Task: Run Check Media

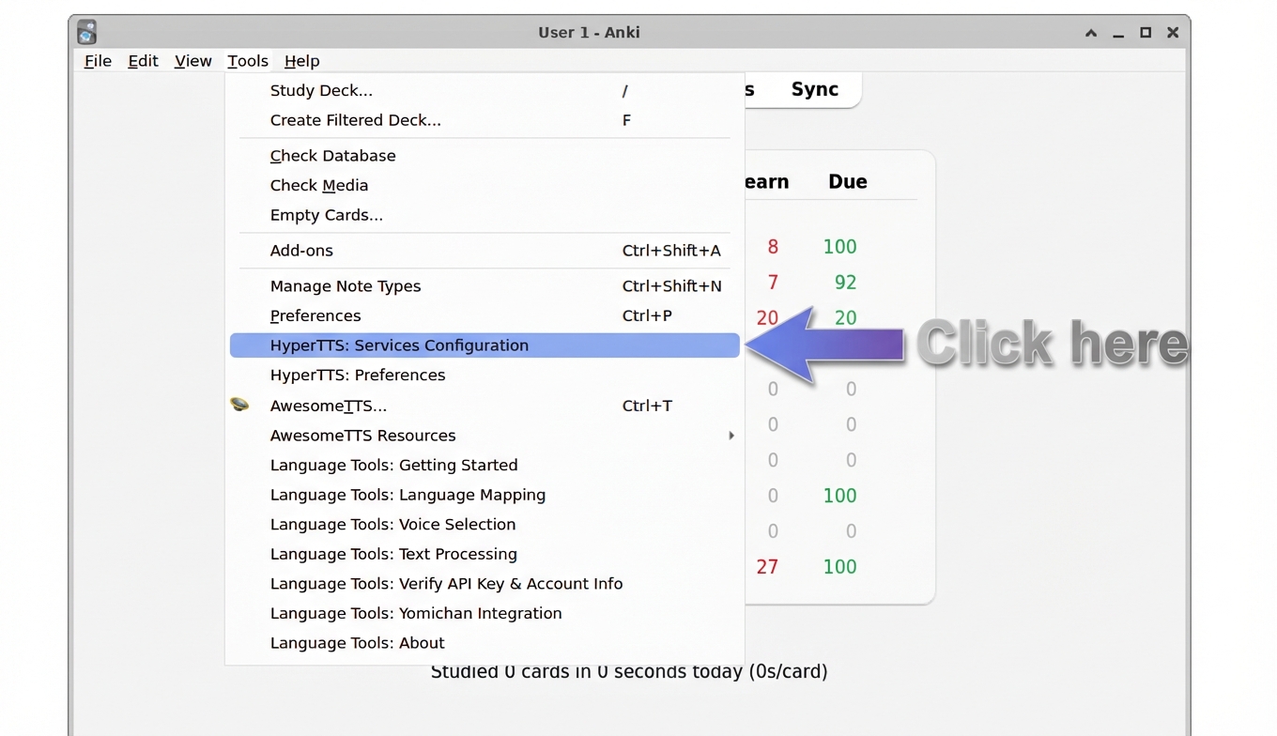Action: [x=319, y=185]
